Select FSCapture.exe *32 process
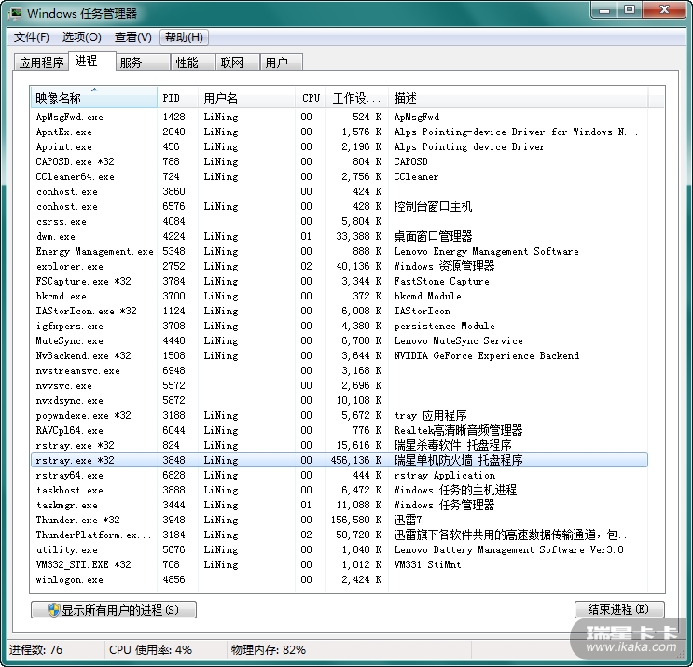This screenshot has width=693, height=667. (x=340, y=281)
